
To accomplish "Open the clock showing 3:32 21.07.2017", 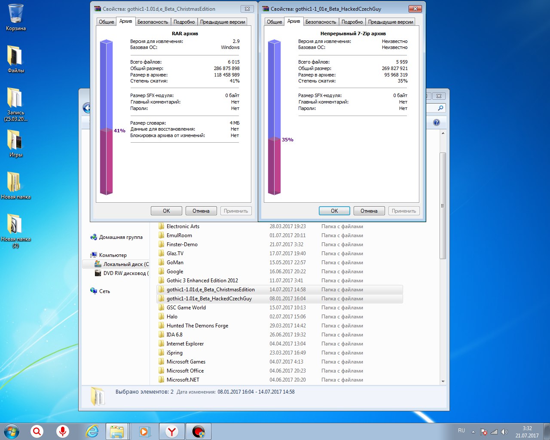I will (527, 432).
